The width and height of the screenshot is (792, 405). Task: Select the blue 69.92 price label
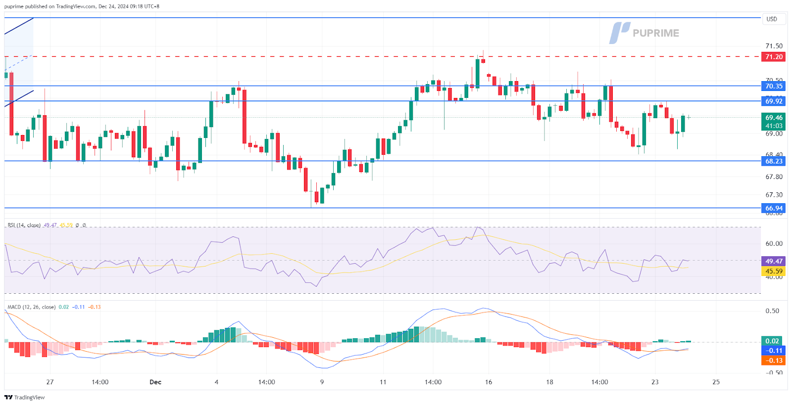(x=774, y=101)
